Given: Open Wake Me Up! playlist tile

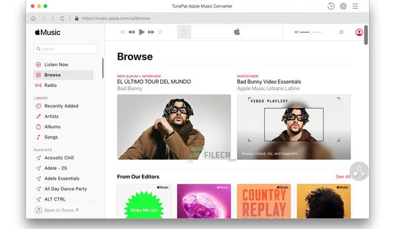Looking at the screenshot, I should pos(144,201).
